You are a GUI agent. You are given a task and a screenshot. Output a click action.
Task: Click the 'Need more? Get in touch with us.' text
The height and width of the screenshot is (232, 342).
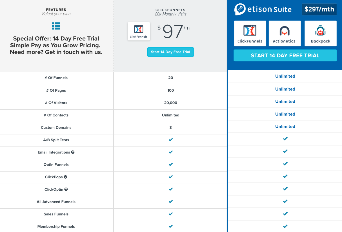click(56, 52)
